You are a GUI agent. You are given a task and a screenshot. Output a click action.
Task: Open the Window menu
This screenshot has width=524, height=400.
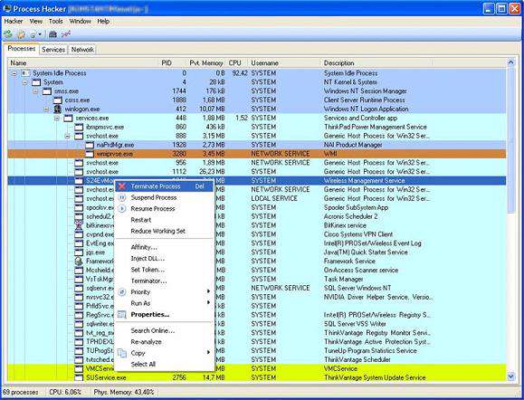pos(81,21)
